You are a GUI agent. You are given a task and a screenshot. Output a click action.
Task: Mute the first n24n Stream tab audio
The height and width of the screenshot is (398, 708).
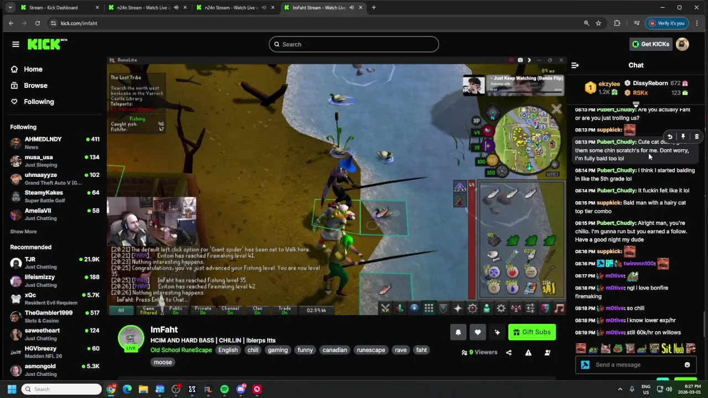pos(176,8)
